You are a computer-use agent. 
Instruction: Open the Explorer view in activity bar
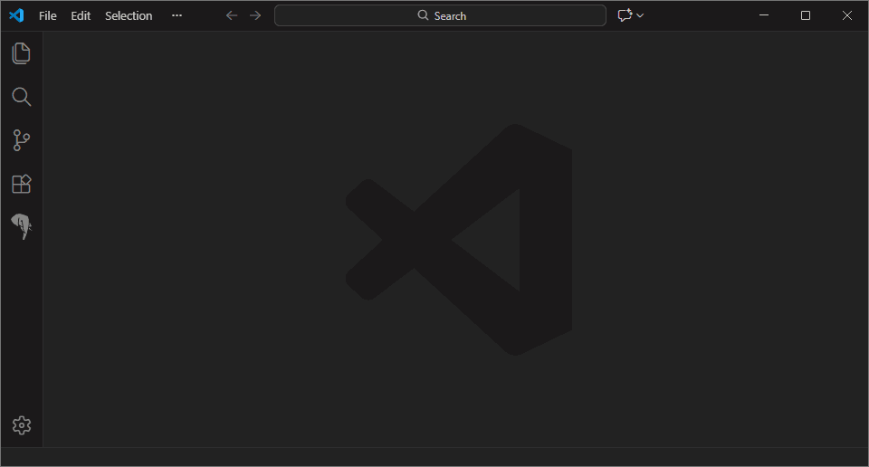21,53
